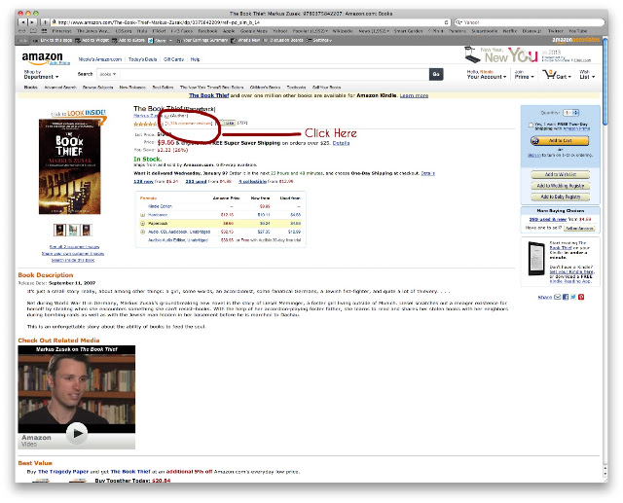Open Textbooks in Books nav
The width and height of the screenshot is (623, 503).
pyautogui.click(x=296, y=88)
